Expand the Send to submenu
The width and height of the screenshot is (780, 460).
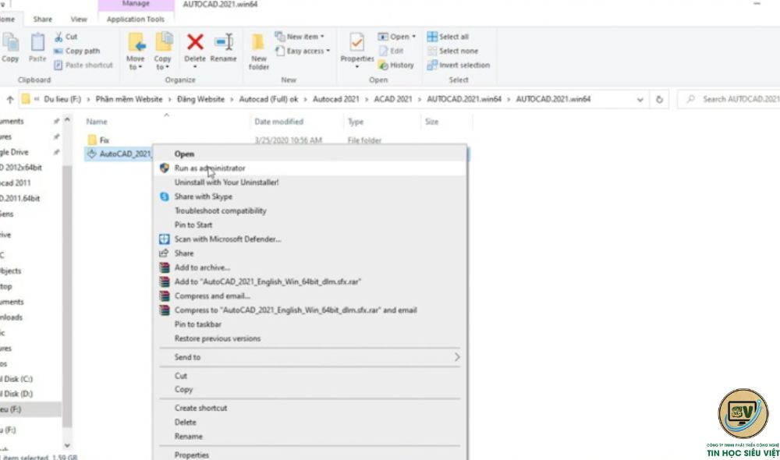pos(310,357)
